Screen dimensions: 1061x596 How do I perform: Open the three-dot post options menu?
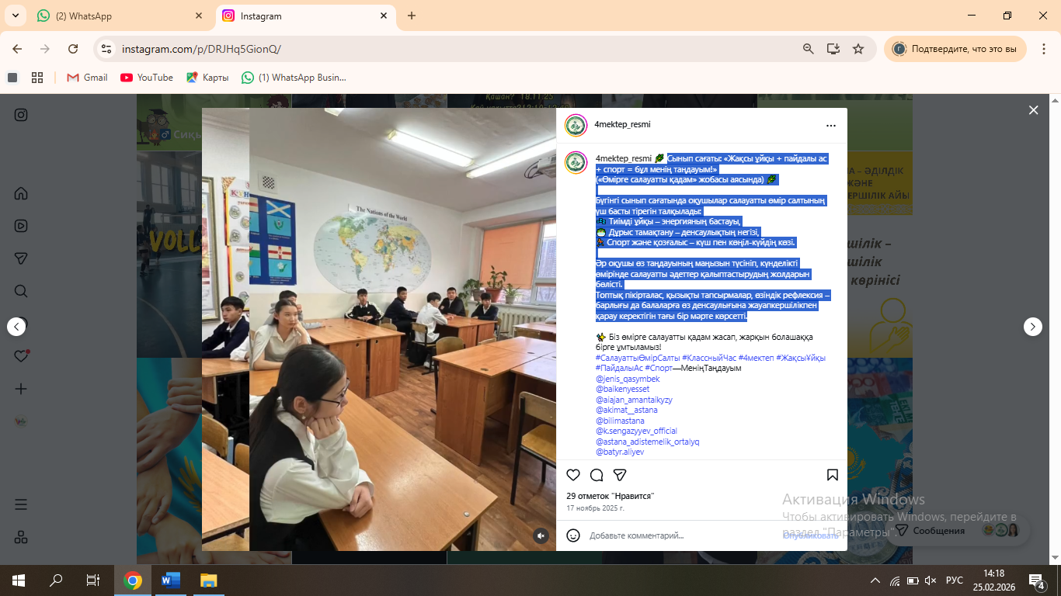pos(831,125)
